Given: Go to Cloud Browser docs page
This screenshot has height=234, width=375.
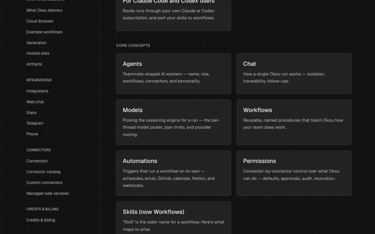Looking at the screenshot, I should [40, 21].
